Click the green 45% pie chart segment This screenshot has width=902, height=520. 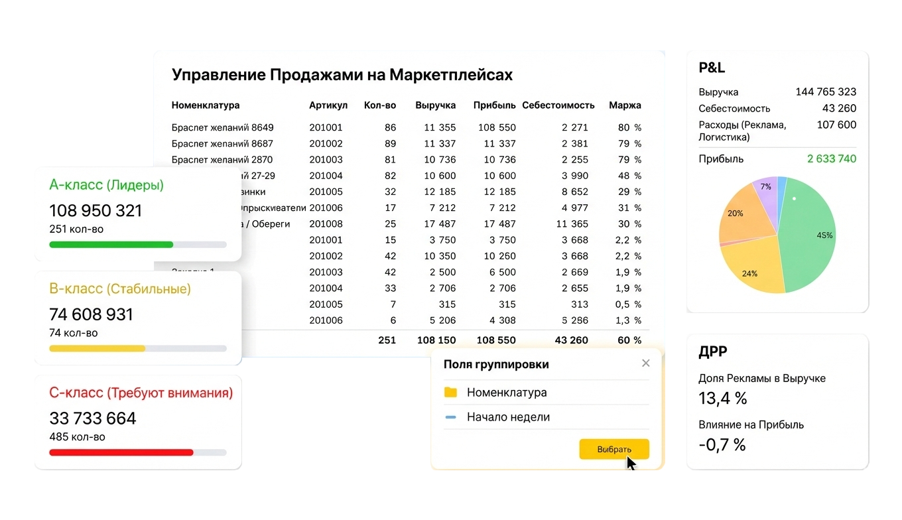[812, 239]
